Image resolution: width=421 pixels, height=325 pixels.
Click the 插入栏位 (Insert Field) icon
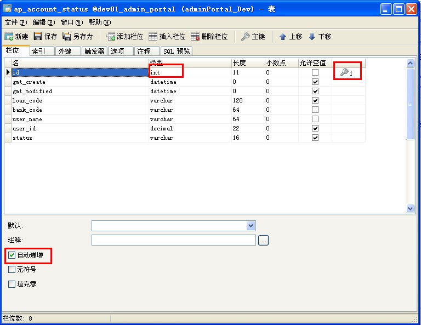[153, 37]
